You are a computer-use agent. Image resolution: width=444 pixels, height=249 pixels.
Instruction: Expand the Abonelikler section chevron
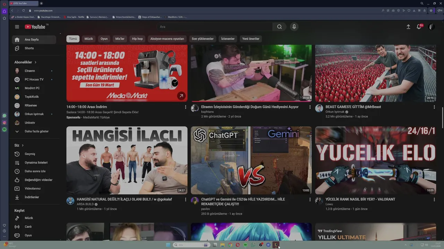35,62
